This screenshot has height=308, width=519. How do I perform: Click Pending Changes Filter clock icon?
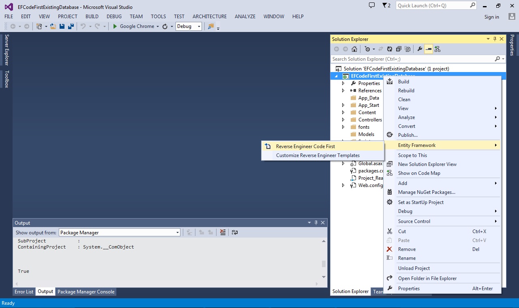pyautogui.click(x=367, y=49)
